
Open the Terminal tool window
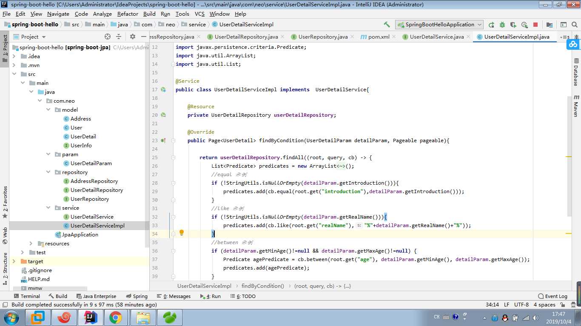coord(27,296)
